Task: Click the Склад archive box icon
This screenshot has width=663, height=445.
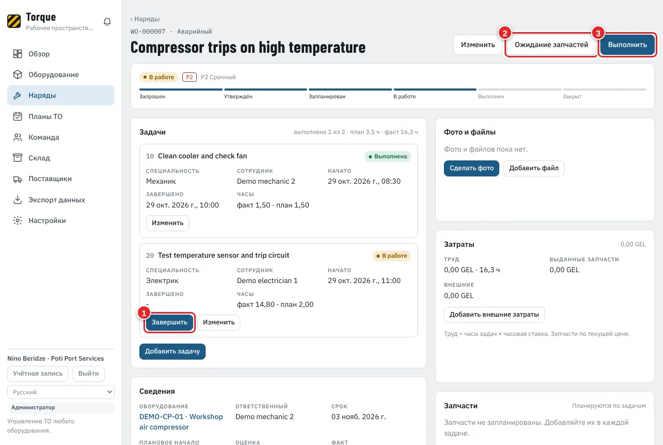Action: 18,158
